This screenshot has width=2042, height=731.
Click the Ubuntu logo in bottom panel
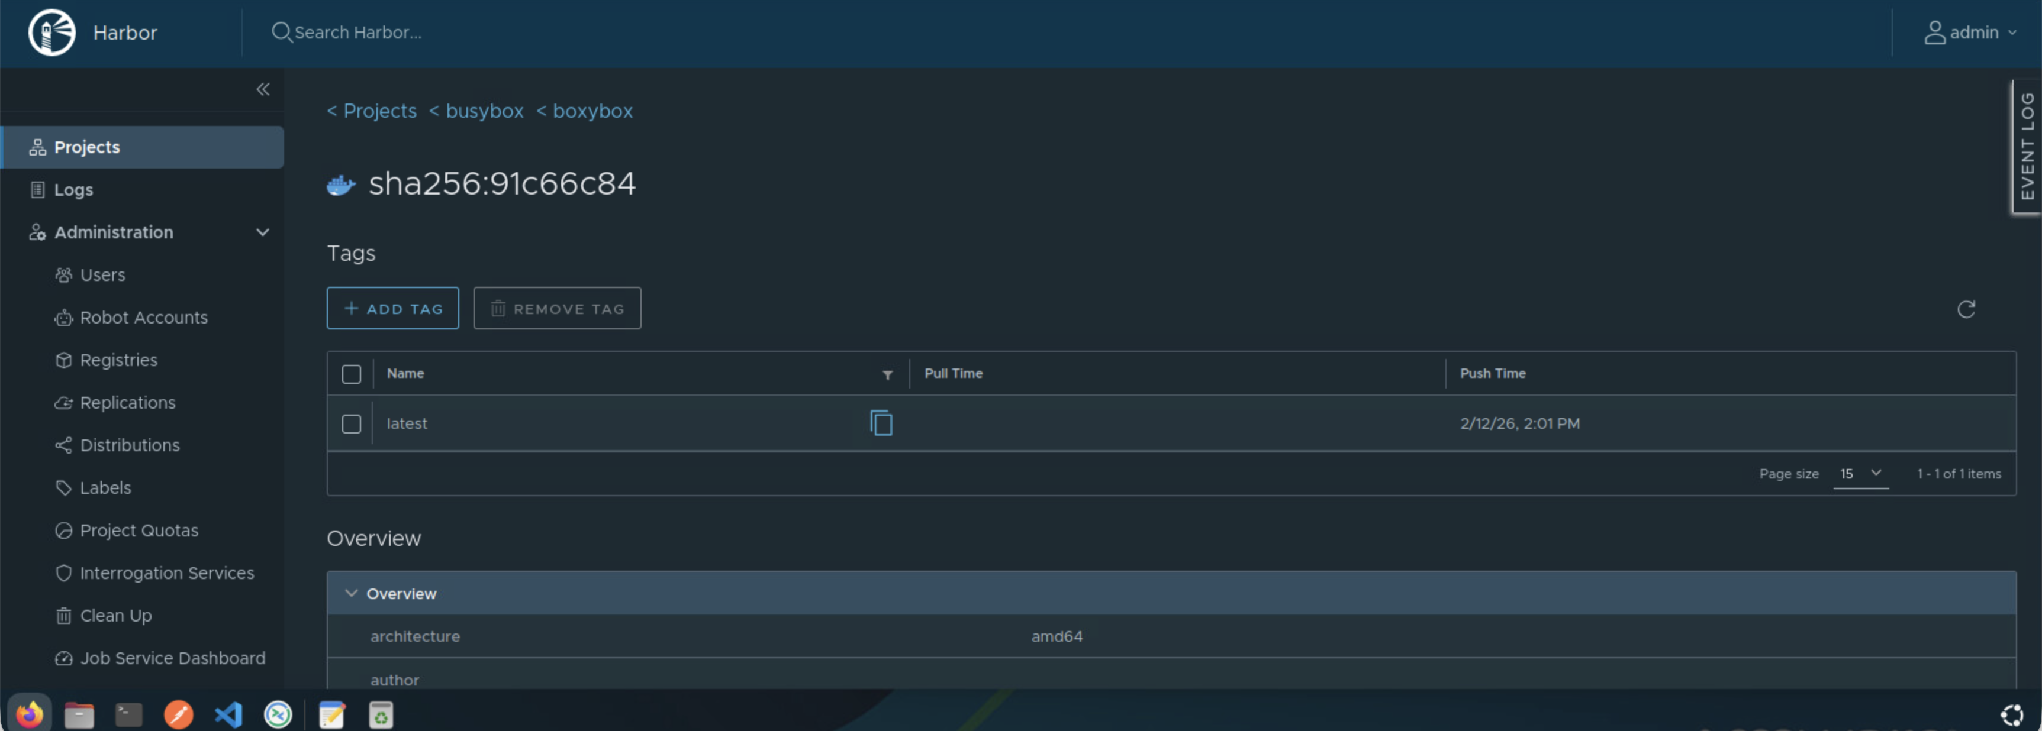pyautogui.click(x=2011, y=715)
